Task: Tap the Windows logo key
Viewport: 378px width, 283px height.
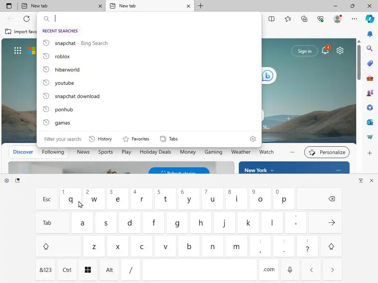Action: click(x=88, y=270)
